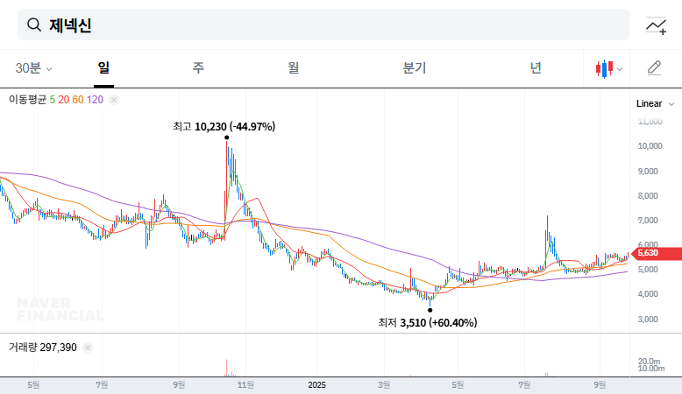Open the Linear scale dropdown

(655, 104)
